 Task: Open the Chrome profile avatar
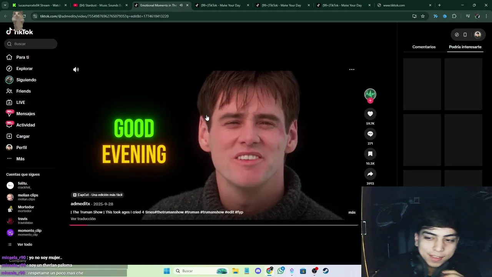point(477,16)
